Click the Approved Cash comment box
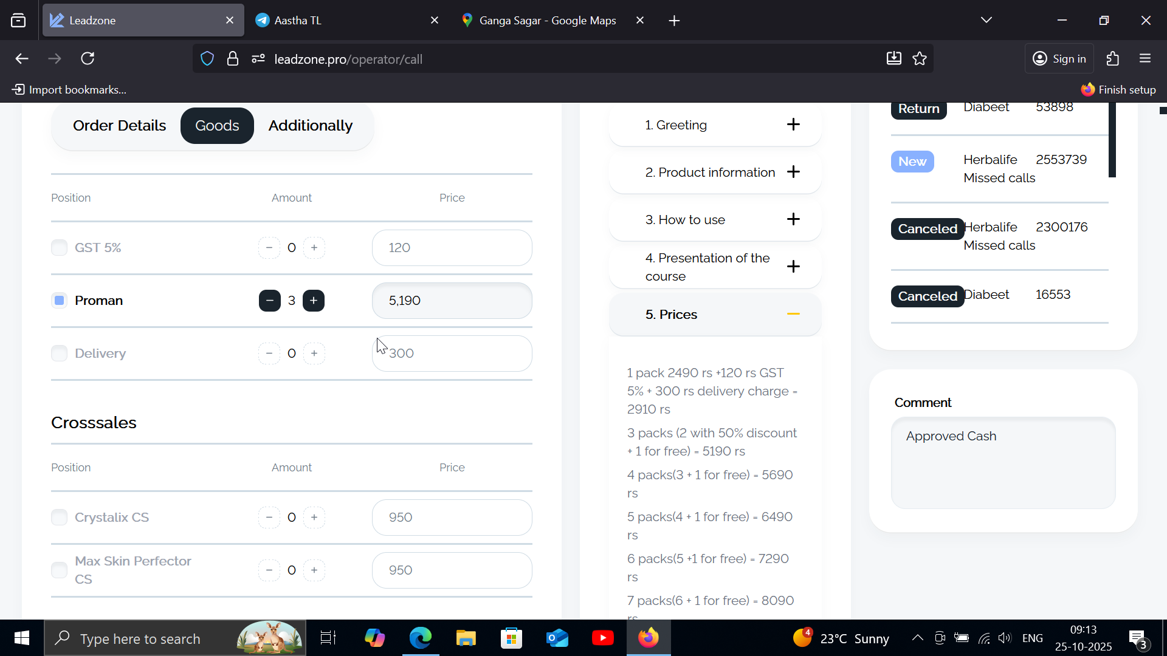Image resolution: width=1167 pixels, height=656 pixels. click(x=1003, y=463)
